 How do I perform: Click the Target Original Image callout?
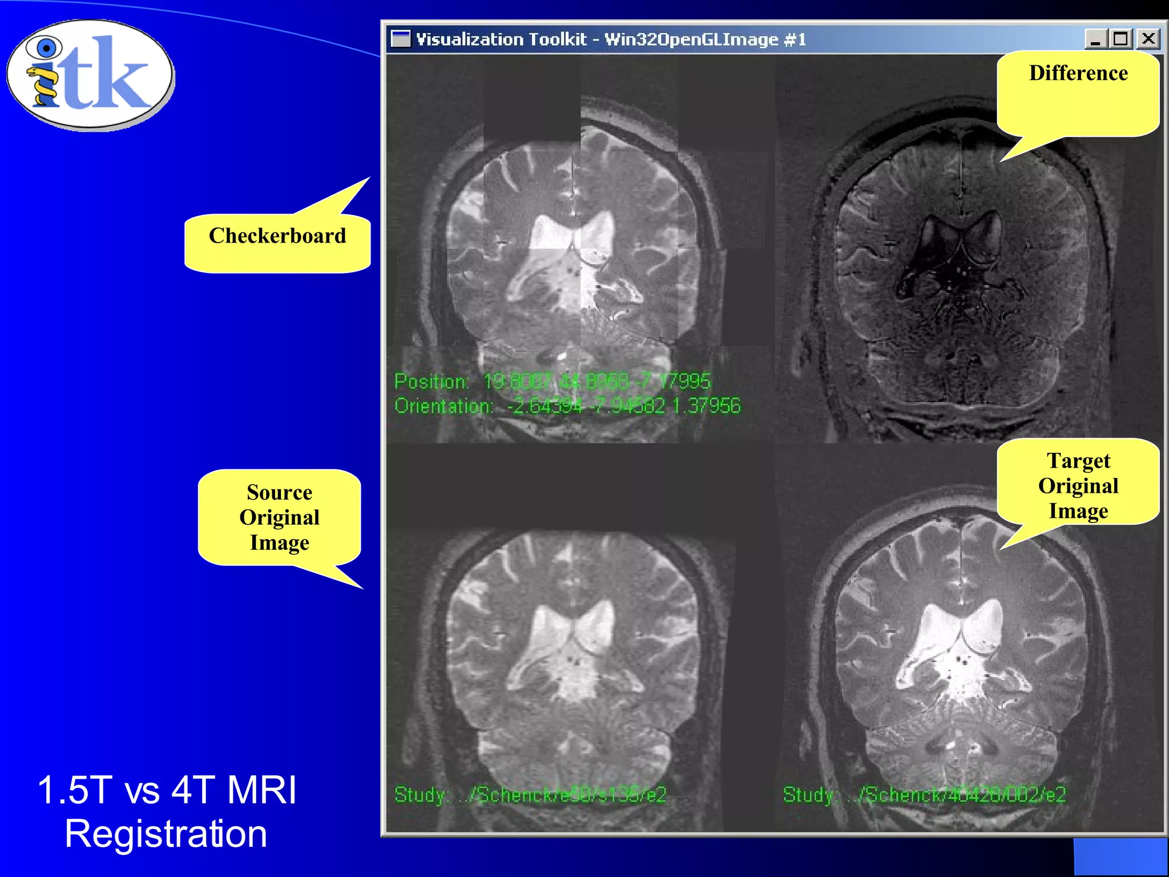point(1078,486)
